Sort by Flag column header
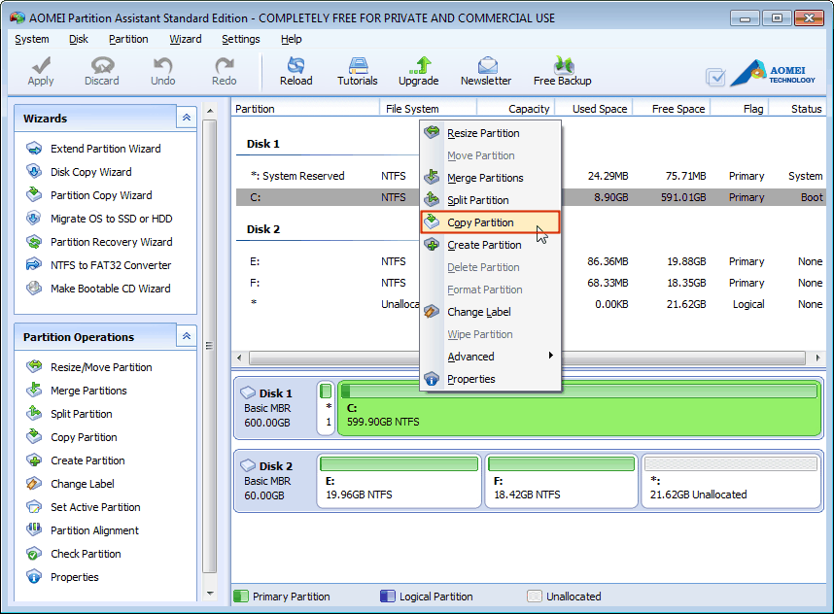This screenshot has width=834, height=614. pyautogui.click(x=740, y=109)
